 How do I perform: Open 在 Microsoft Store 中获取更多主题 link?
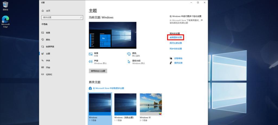click(108, 88)
